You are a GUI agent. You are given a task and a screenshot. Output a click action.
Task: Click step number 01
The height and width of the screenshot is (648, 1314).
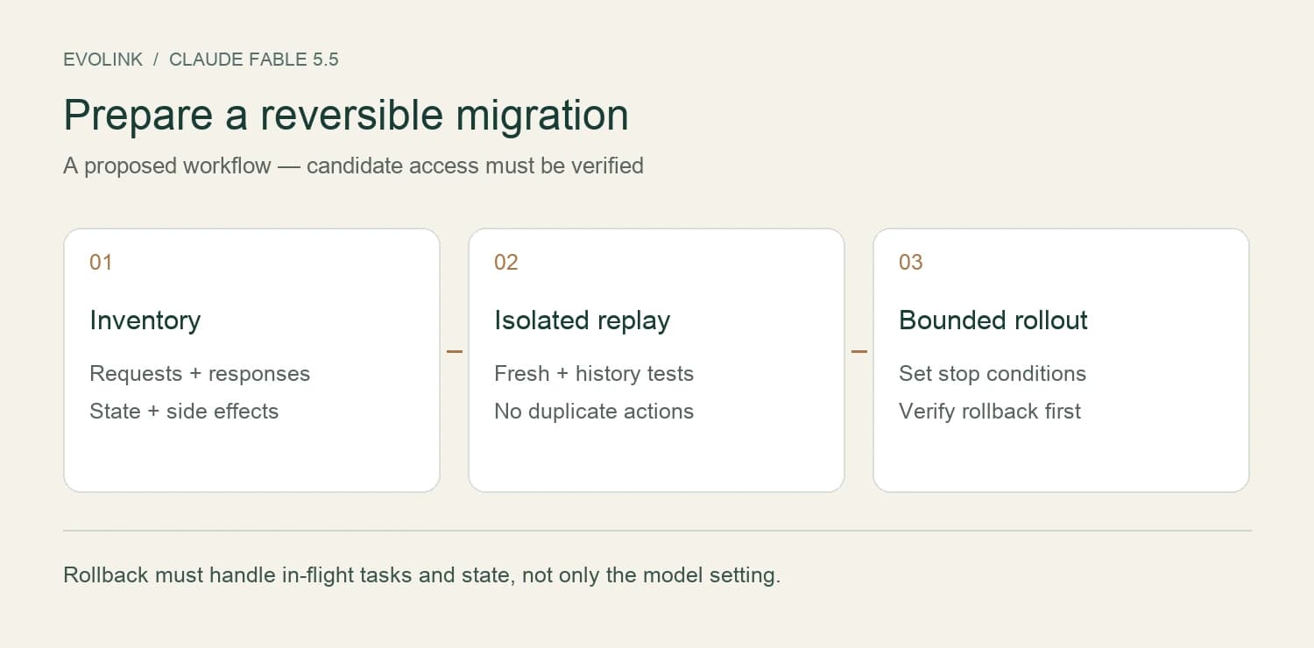(x=101, y=262)
